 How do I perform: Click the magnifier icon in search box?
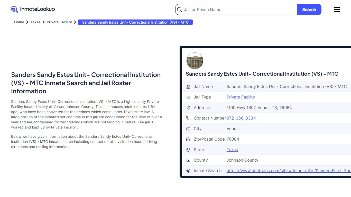point(180,10)
